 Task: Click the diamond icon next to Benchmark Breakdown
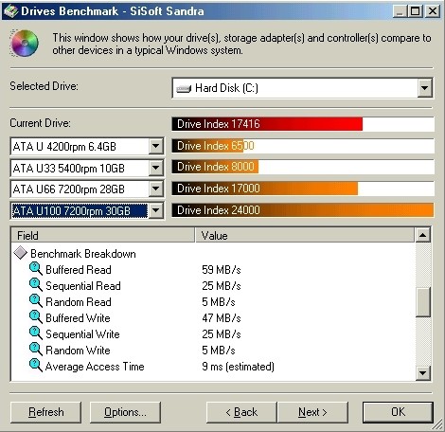click(21, 253)
